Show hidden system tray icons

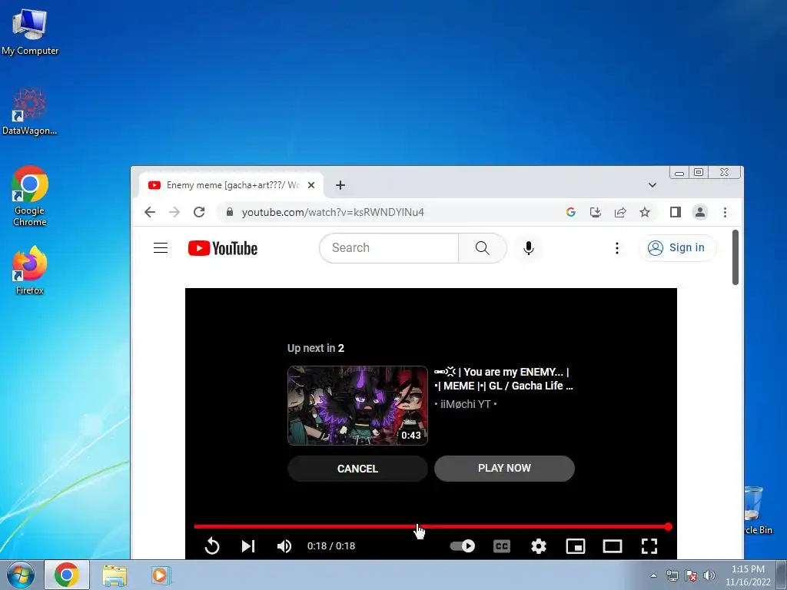(653, 575)
